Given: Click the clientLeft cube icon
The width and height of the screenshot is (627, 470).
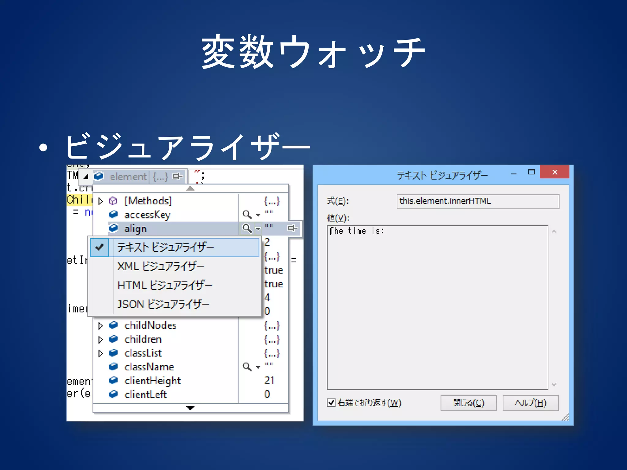Looking at the screenshot, I should tap(113, 394).
